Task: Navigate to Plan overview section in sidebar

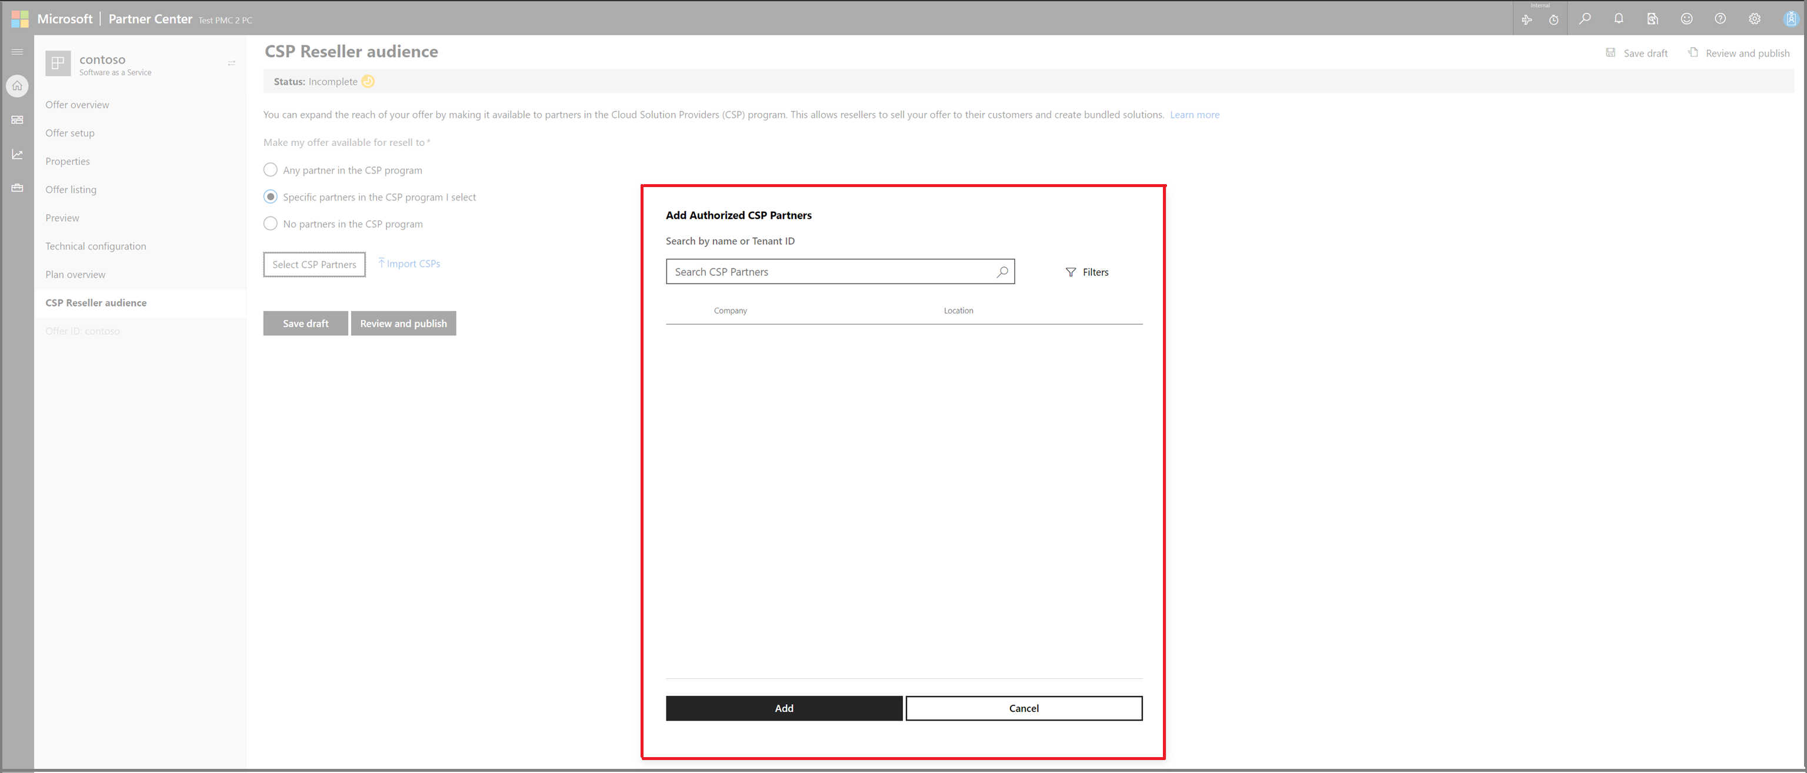Action: pos(75,274)
